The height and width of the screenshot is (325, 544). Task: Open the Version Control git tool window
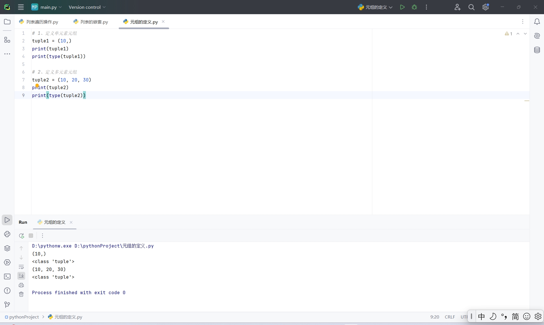(x=7, y=304)
